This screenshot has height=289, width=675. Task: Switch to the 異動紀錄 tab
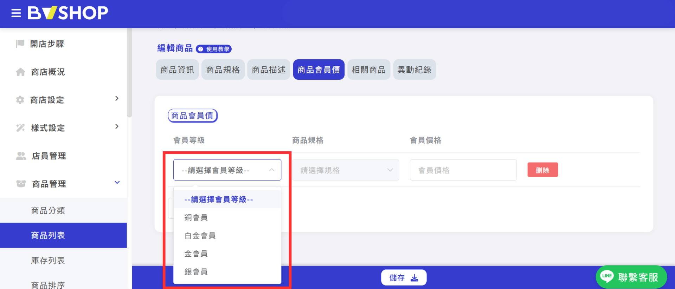click(414, 70)
